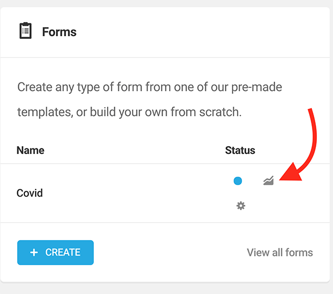Open the Covid form statistics chart icon
The height and width of the screenshot is (294, 333).
269,181
